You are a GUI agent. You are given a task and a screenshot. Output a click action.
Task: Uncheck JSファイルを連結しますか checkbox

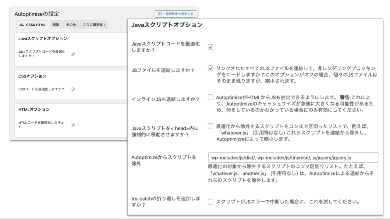tap(211, 68)
